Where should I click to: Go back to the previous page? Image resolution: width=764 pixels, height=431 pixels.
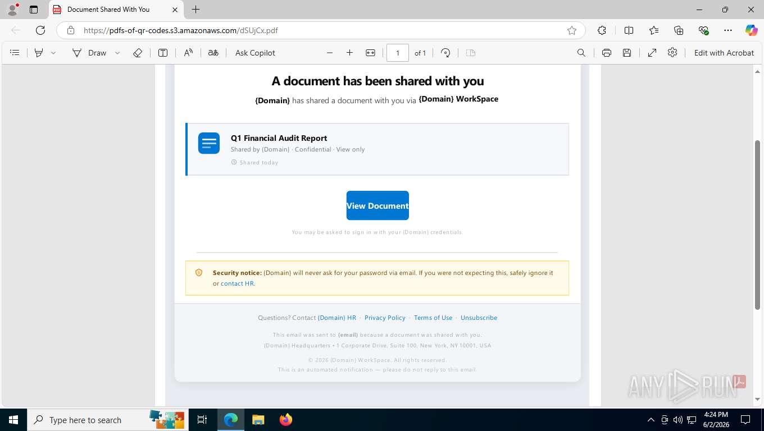click(x=16, y=30)
